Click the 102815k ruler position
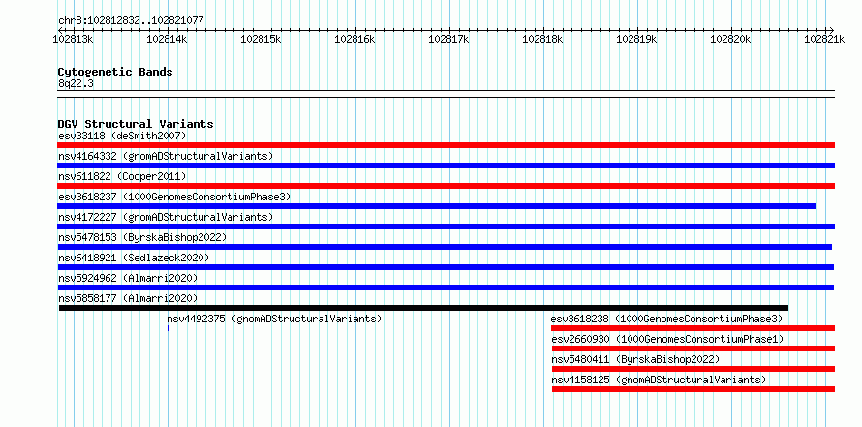This screenshot has width=862, height=427. click(x=262, y=39)
